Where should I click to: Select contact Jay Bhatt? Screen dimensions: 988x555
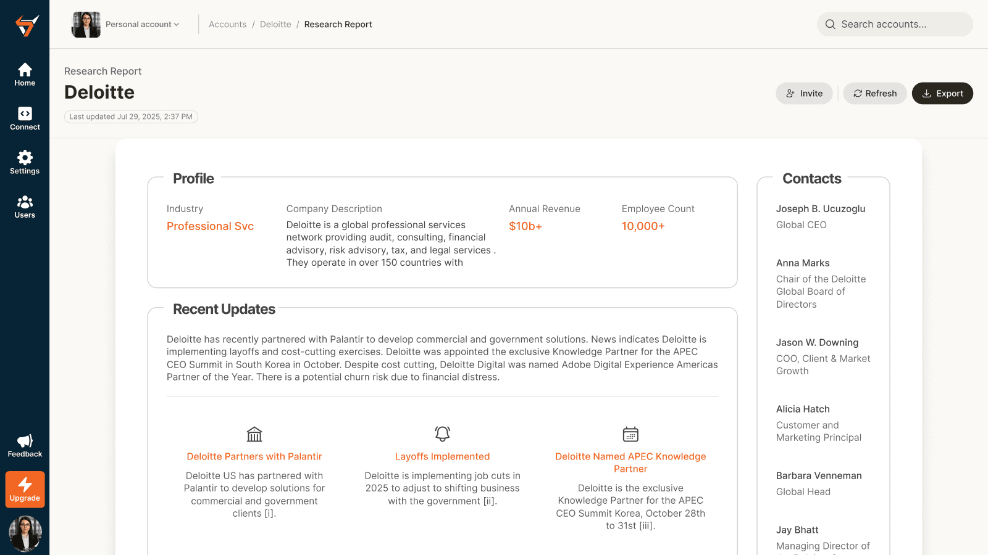coord(797,530)
